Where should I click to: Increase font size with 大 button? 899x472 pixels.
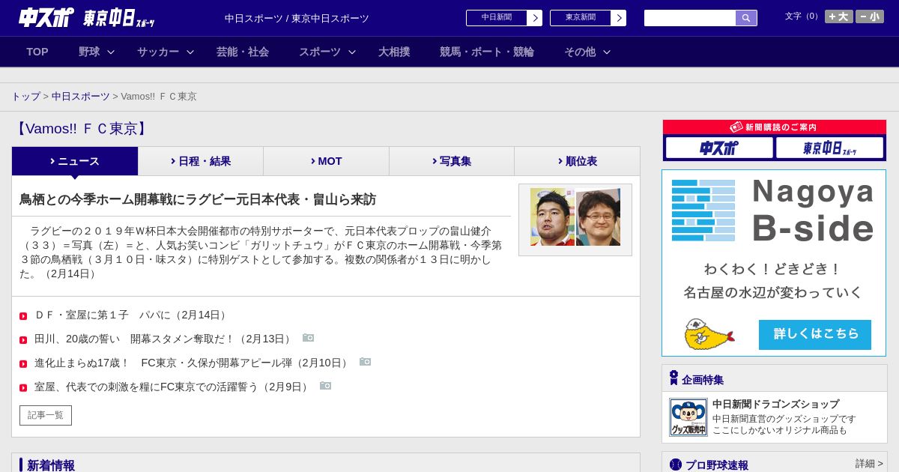[838, 16]
